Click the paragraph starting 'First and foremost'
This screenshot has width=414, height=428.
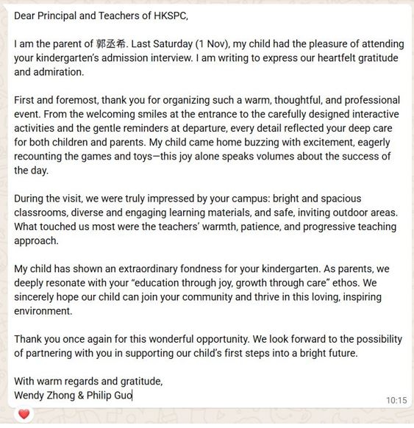tap(207, 135)
